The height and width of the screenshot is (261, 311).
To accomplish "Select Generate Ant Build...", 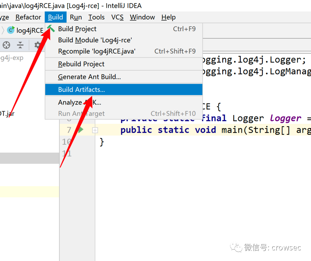I will tap(124, 77).
